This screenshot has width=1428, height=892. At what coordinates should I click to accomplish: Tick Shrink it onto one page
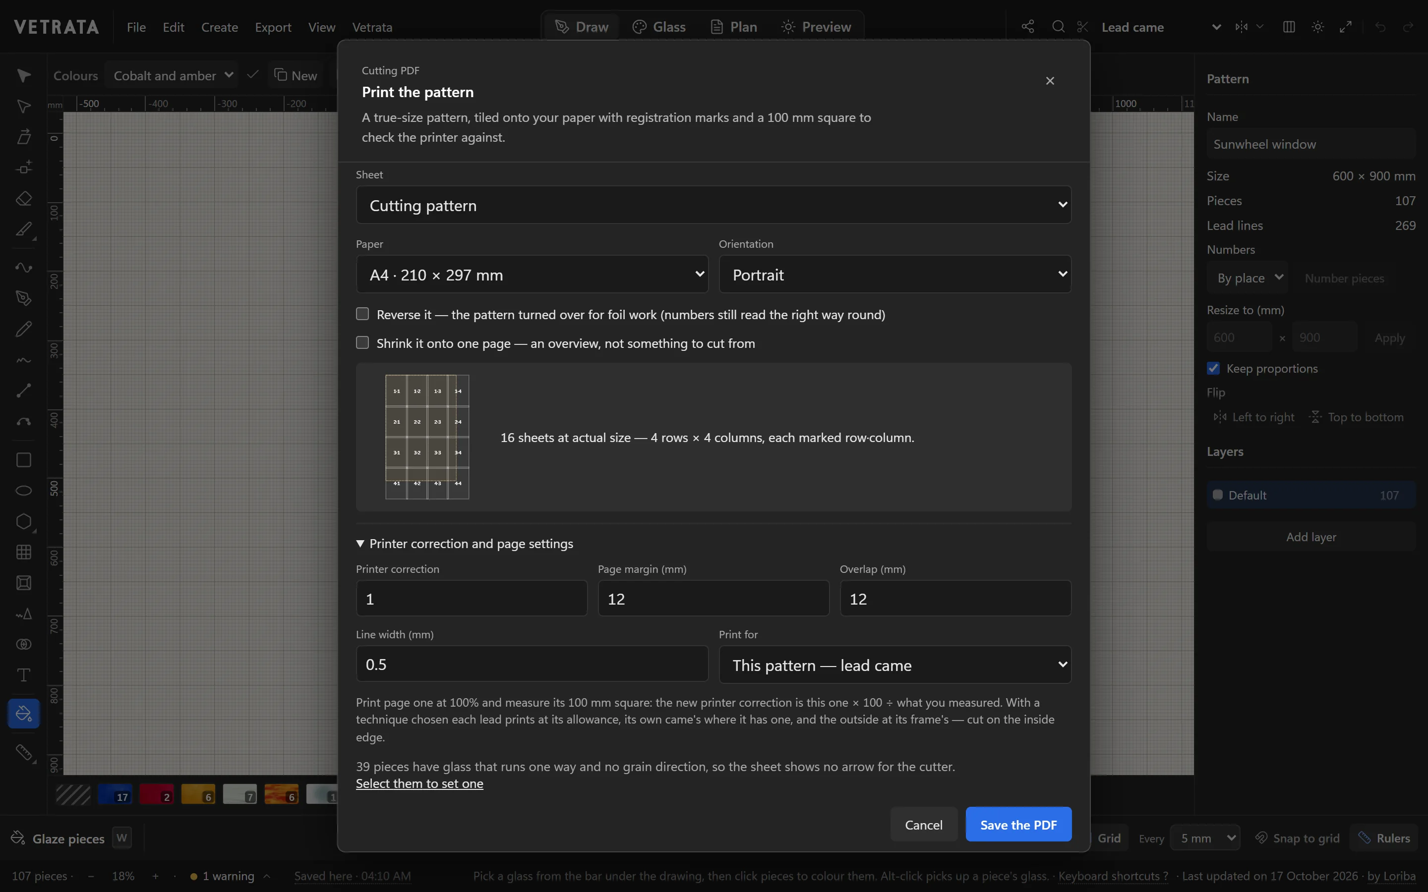[362, 343]
